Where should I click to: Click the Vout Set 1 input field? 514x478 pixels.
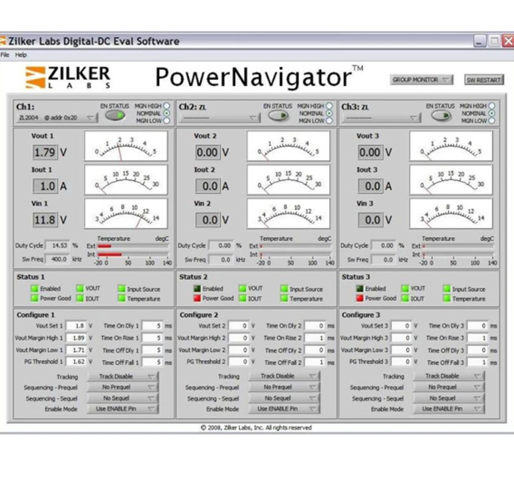76,326
